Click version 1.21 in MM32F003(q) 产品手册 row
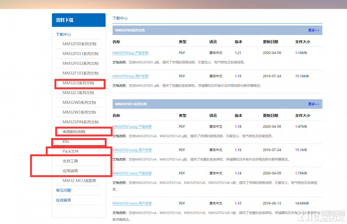The image size is (347, 224). pos(238,53)
